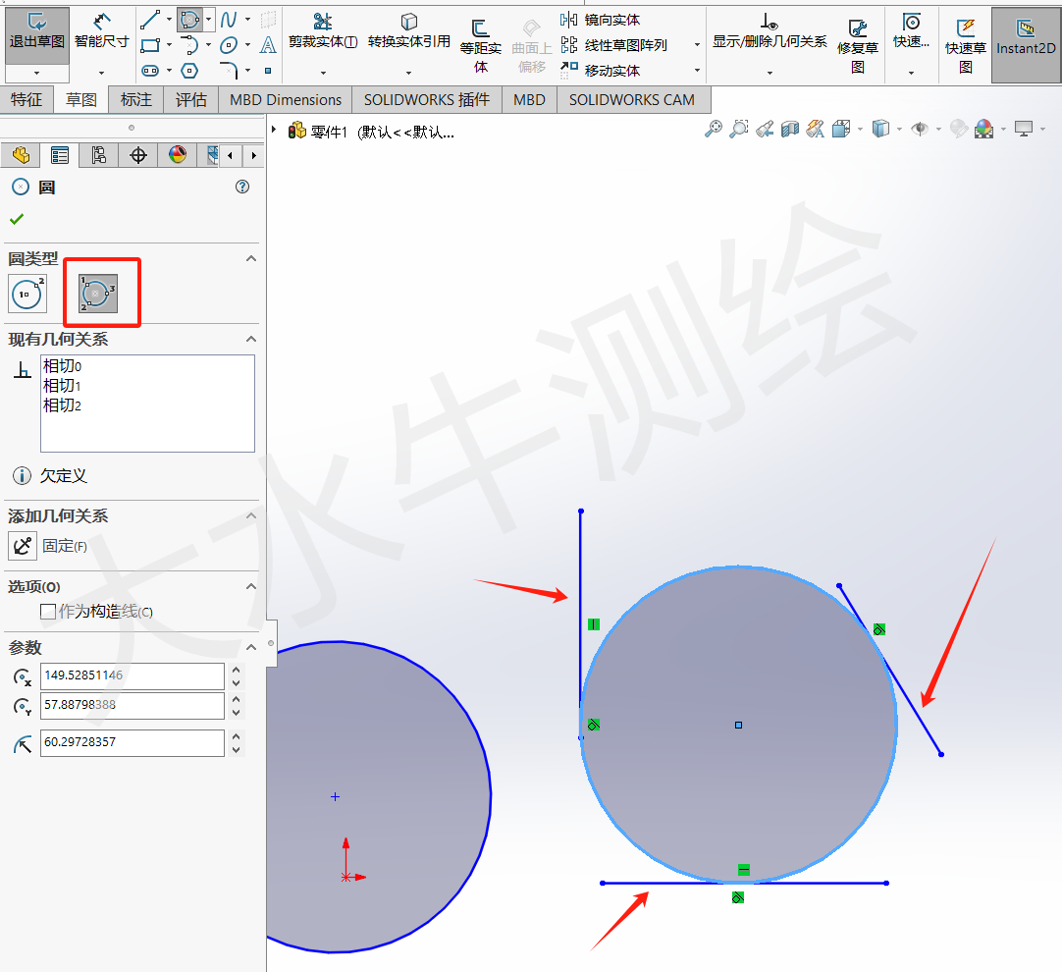Confirm the circle with the green checkmark
The image size is (1062, 972).
pyautogui.click(x=16, y=219)
